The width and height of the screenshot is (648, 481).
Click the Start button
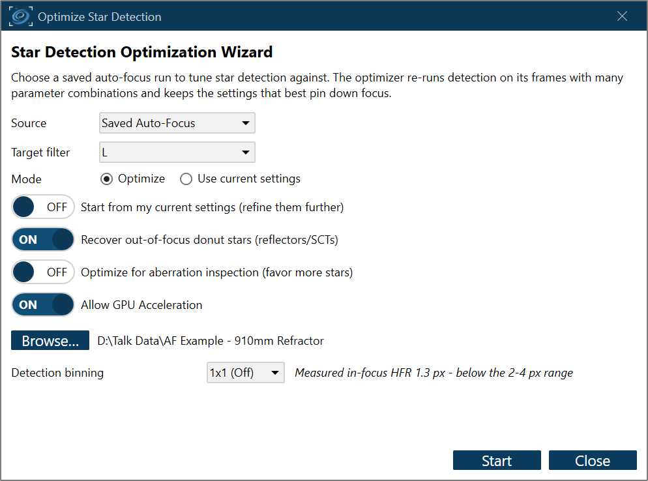[497, 460]
